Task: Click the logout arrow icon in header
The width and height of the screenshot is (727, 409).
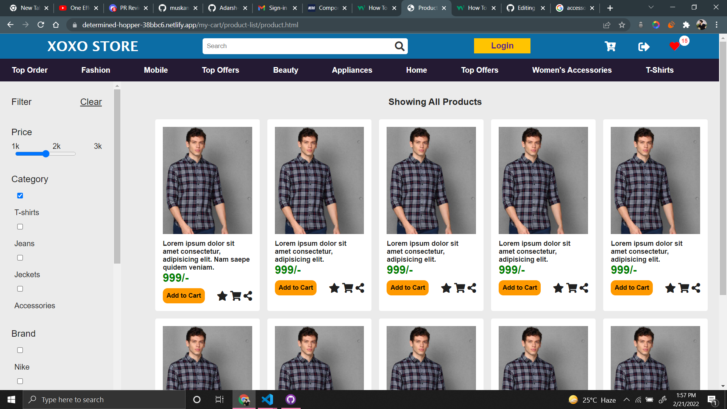Action: 644,46
